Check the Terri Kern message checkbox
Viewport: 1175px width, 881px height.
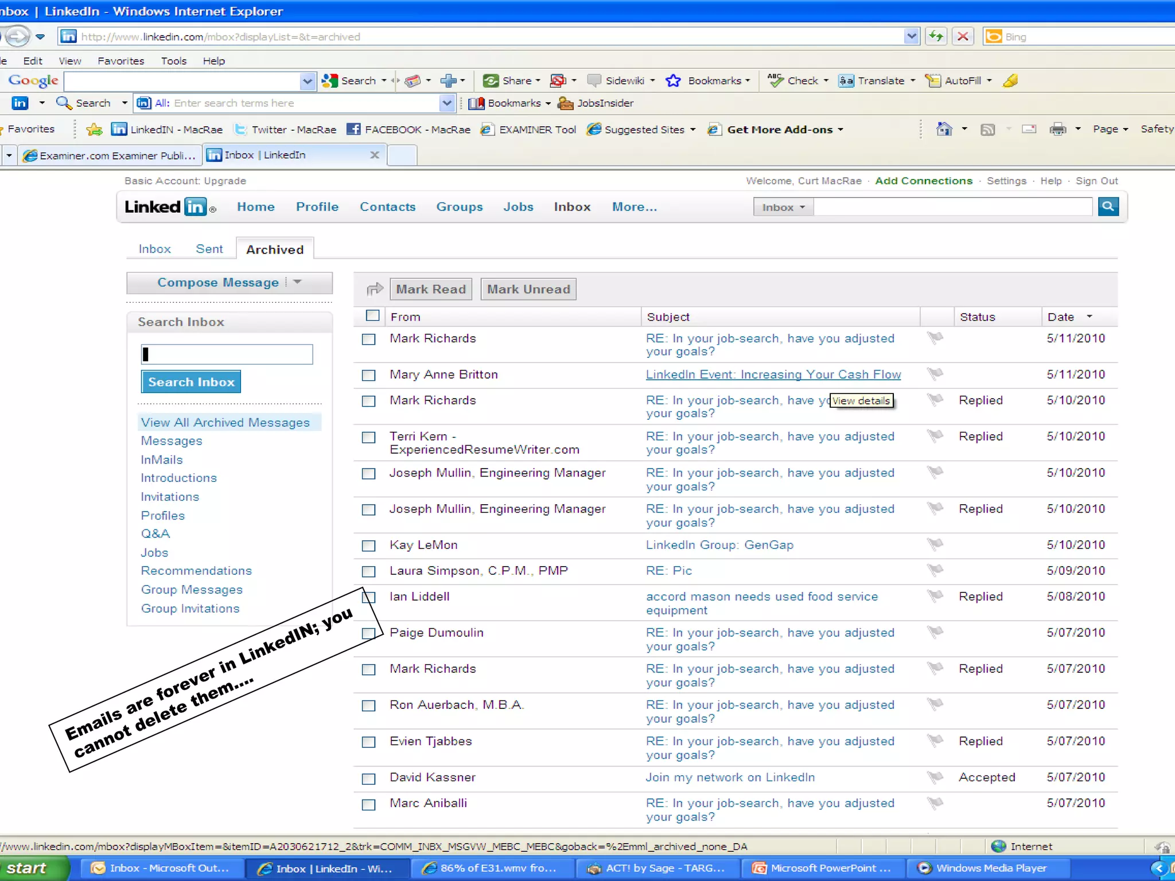(x=368, y=438)
